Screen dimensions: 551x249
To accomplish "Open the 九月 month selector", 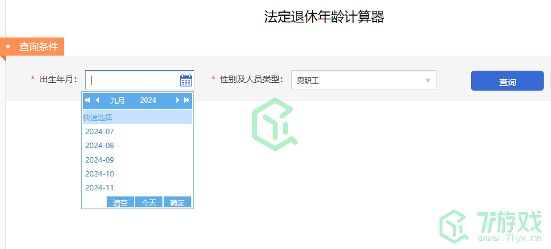I will point(118,100).
